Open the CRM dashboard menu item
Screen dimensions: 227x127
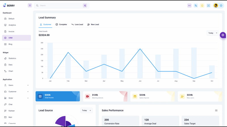pos(16,38)
